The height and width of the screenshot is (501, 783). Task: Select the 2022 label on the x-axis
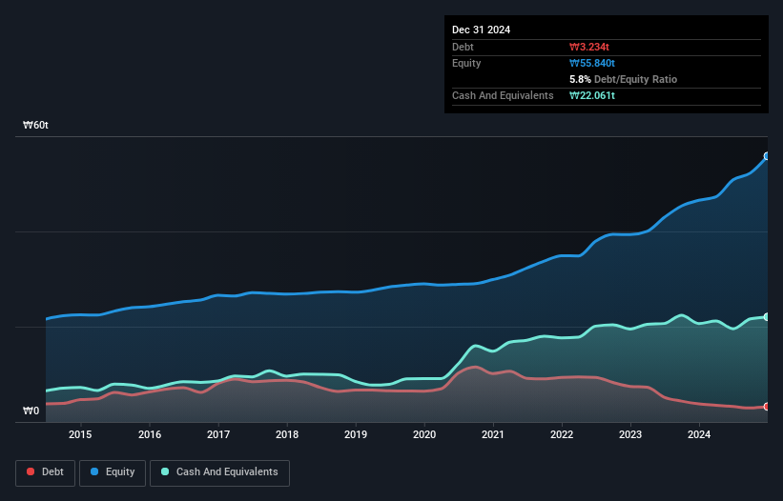point(562,434)
